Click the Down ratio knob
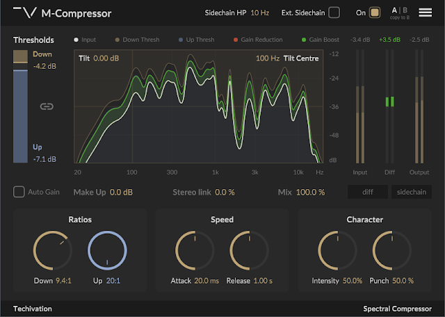Viewport: 445px width, 317px height. (x=53, y=250)
